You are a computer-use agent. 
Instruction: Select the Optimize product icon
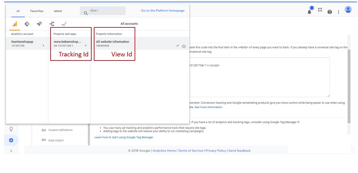tap(39, 24)
